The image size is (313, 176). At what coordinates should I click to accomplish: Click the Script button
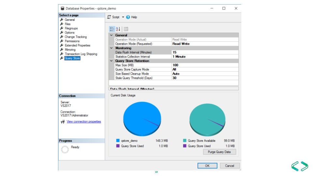coord(115,17)
